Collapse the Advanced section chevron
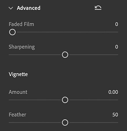Viewport: 127px width, 131px height. (x=11, y=8)
